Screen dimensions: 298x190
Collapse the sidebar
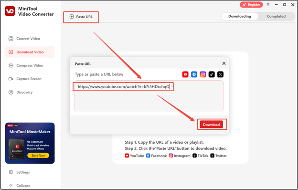20,185
